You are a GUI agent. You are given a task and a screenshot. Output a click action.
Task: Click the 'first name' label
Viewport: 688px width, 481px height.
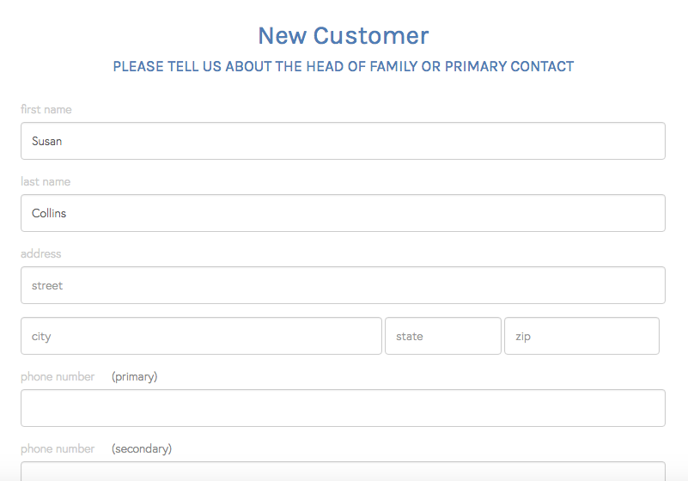click(x=46, y=110)
